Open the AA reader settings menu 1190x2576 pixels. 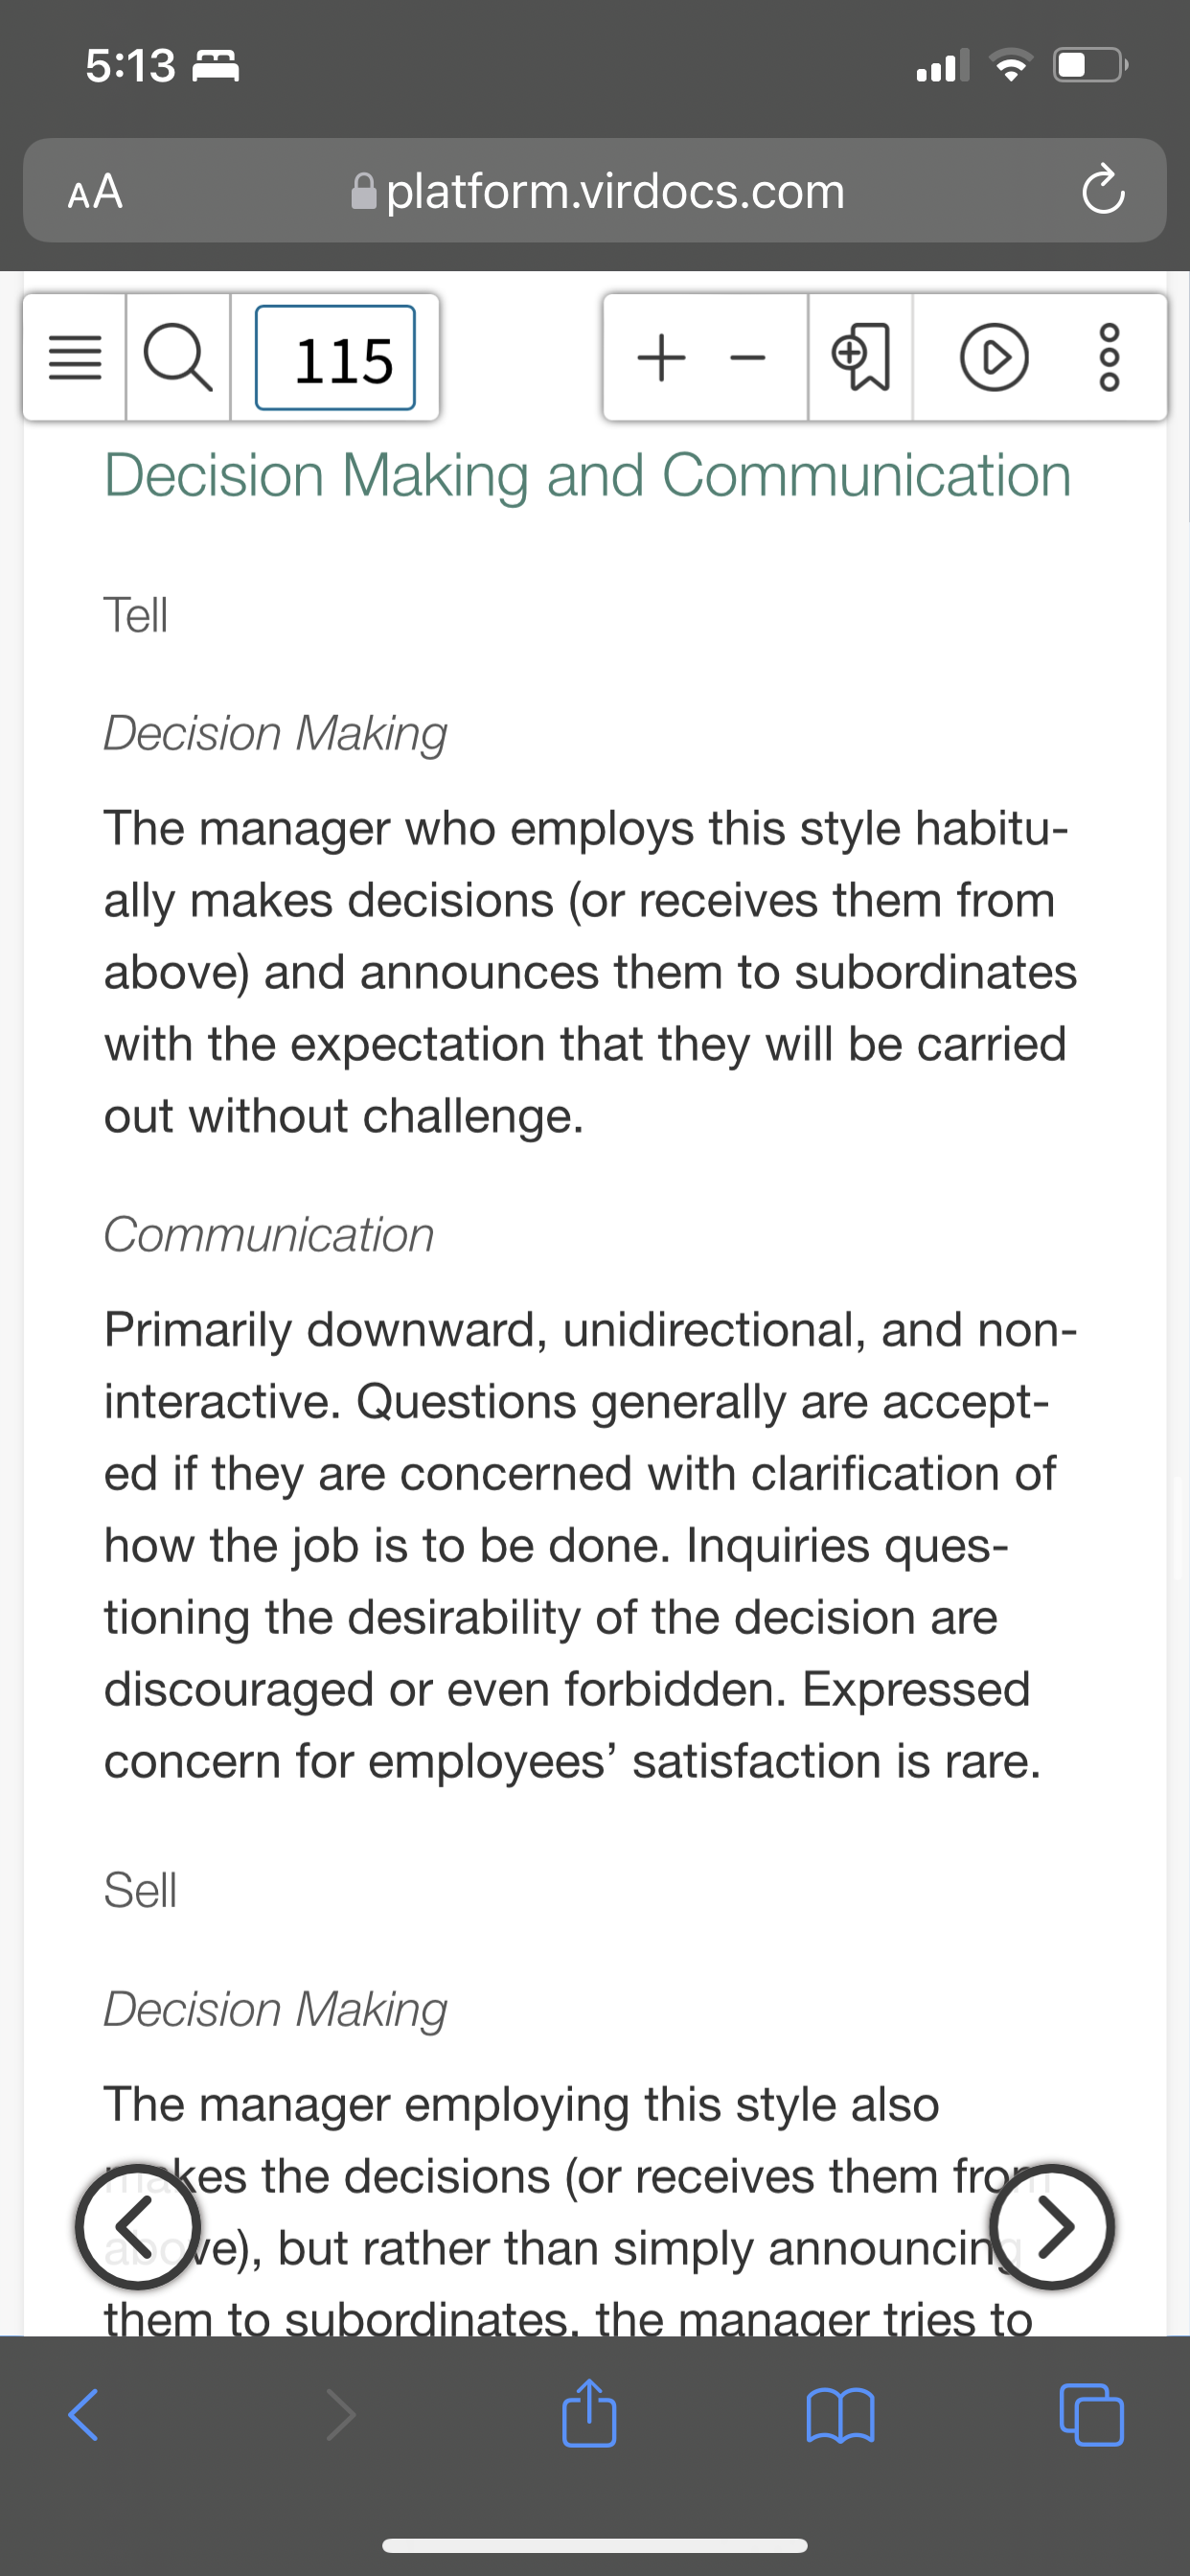tap(95, 191)
